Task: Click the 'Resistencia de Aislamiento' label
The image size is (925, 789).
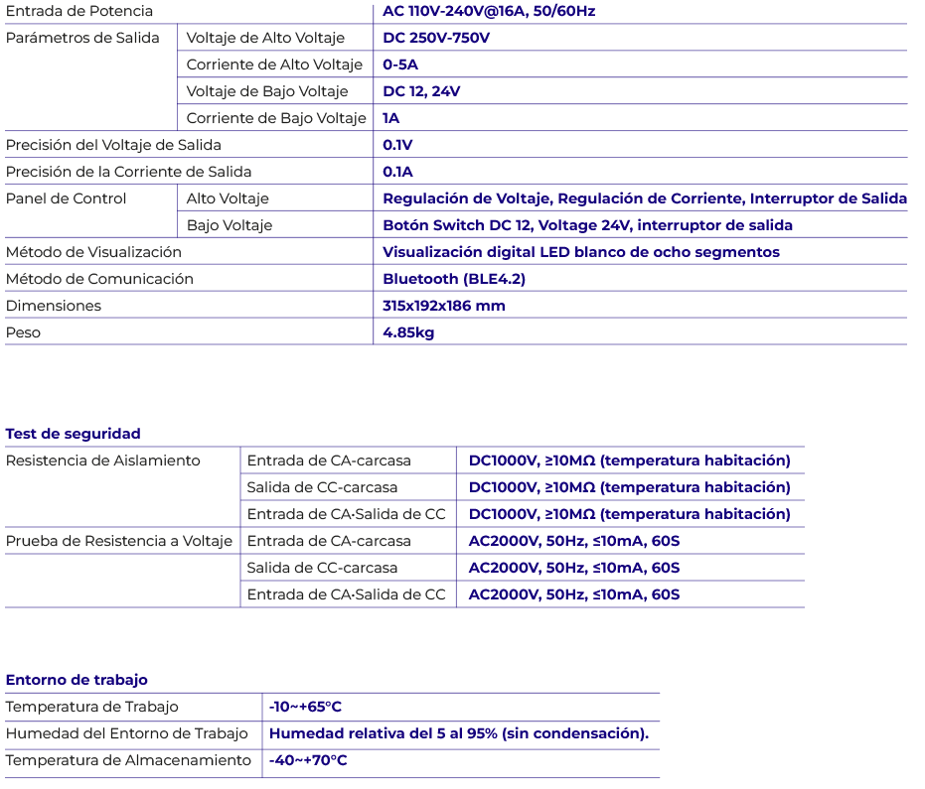Action: (103, 460)
